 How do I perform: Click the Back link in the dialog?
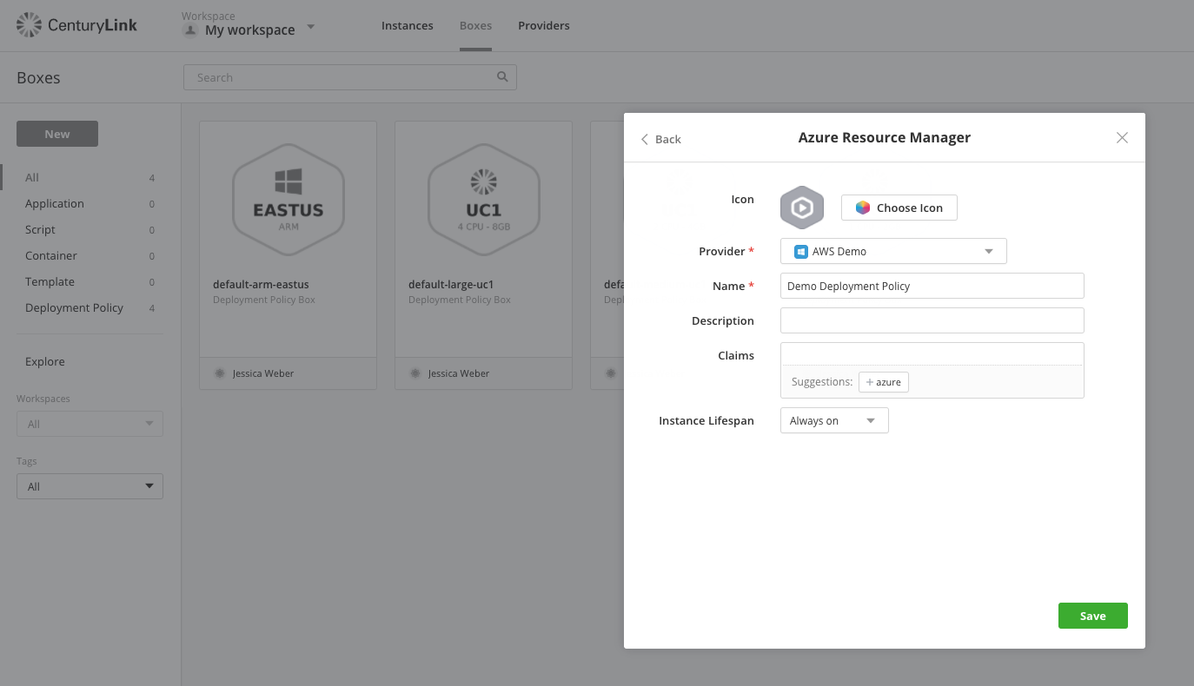coord(660,139)
